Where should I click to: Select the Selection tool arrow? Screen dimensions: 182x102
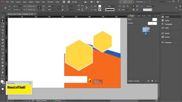pos(3,17)
